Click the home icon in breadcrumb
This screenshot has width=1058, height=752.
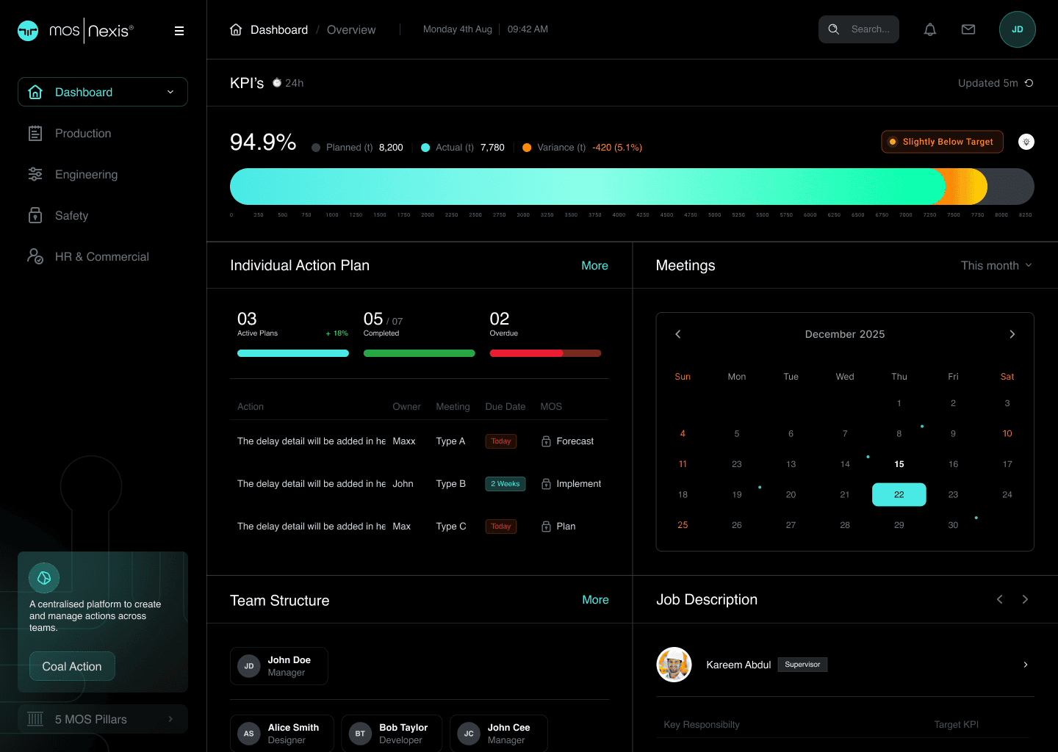[x=236, y=29]
